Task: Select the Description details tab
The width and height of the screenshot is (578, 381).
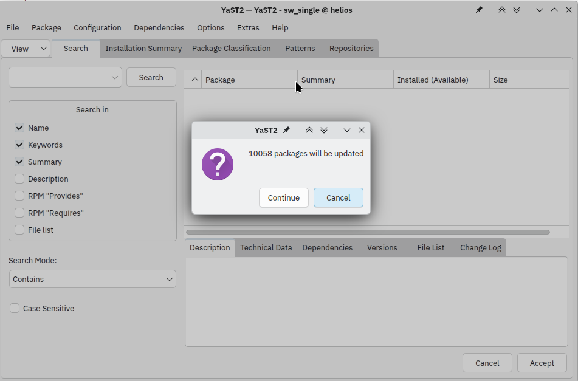Action: (x=210, y=247)
